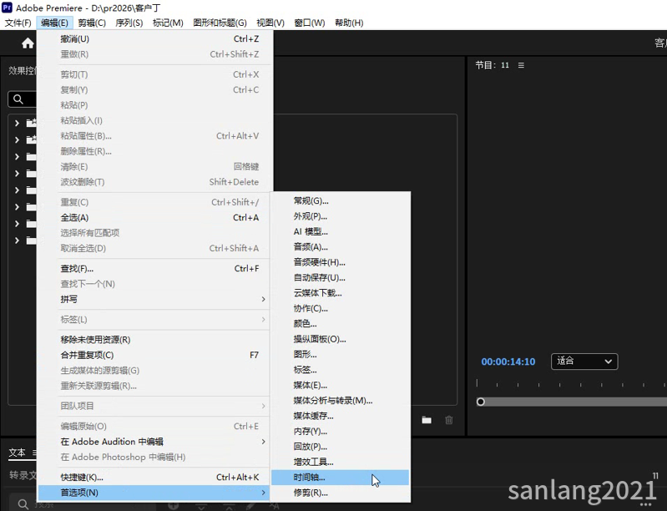Open 快捷键(K)... dialog
Viewport: 667px width, 511px height.
pos(154,477)
